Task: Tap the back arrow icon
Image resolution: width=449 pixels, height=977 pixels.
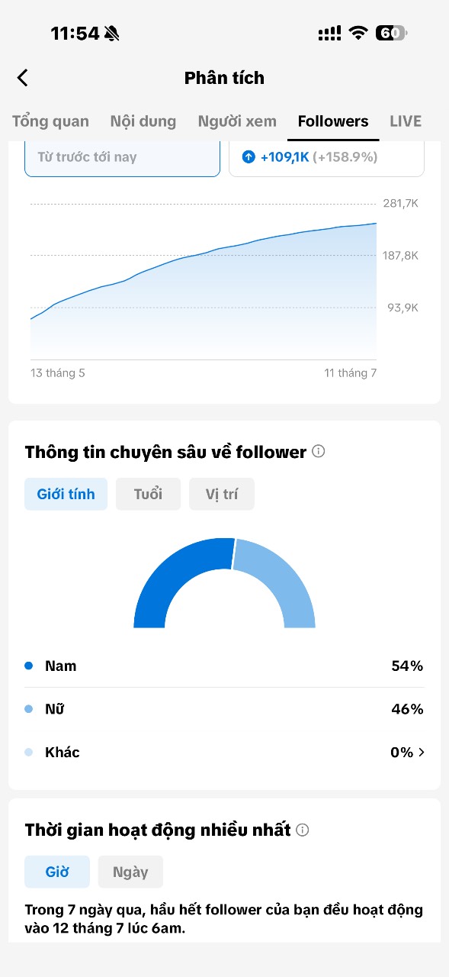Action: (x=23, y=78)
